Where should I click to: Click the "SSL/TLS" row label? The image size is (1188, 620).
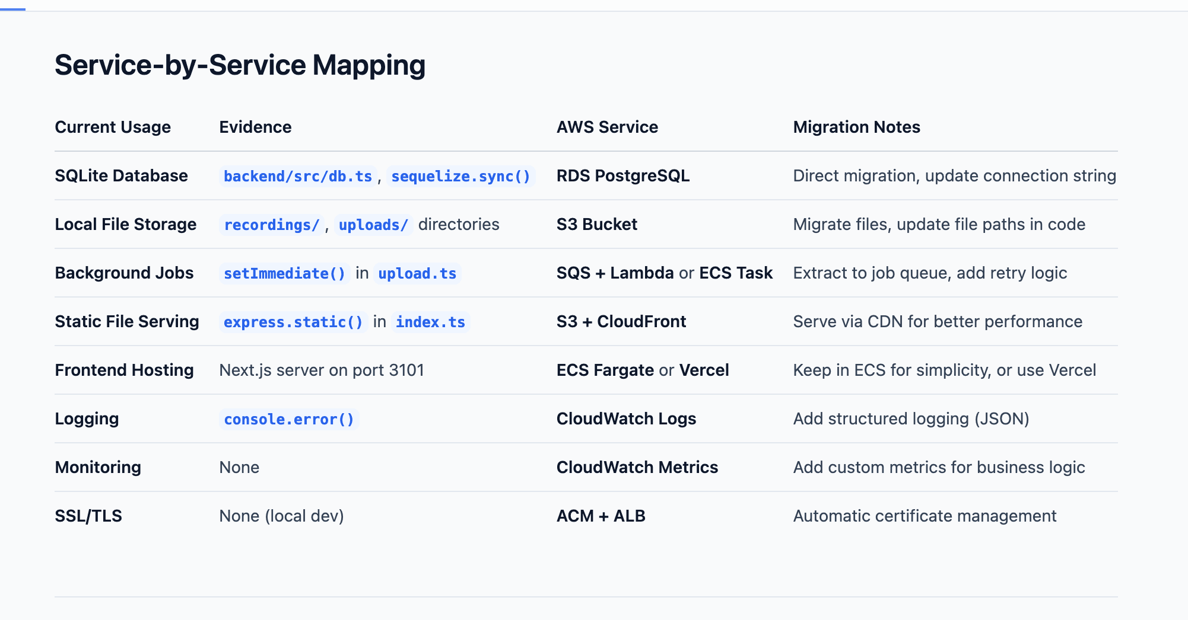coord(88,516)
